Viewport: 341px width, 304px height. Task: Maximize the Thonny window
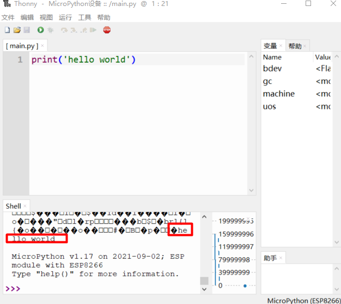click(308, 3)
